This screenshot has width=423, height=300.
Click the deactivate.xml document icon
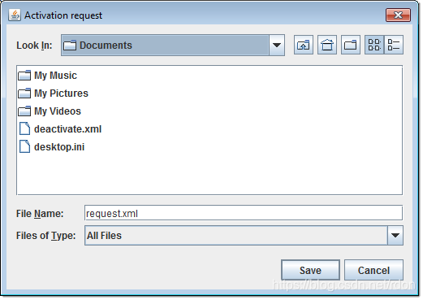pyautogui.click(x=24, y=128)
